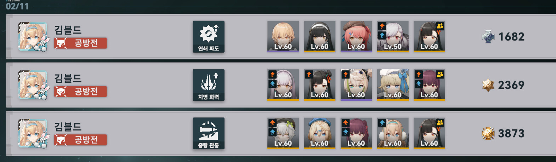Select the second row's white-hat blue-ribbon character portrait

393,85
